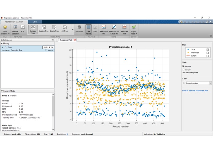Click Validation No Validation status text
The height and width of the screenshot is (152, 213).
click(154, 134)
